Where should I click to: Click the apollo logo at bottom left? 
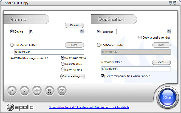coord(20,107)
